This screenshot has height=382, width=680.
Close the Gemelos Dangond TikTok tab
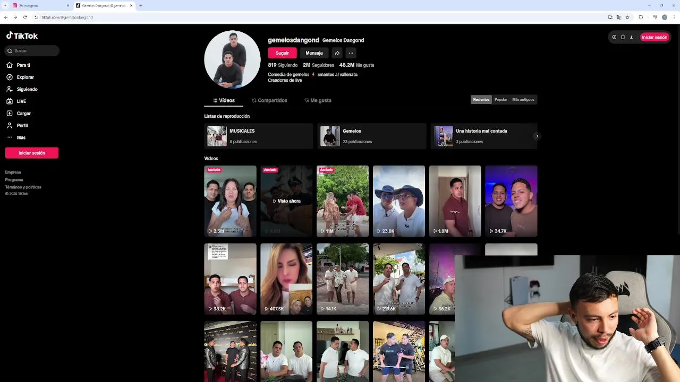pyautogui.click(x=132, y=5)
